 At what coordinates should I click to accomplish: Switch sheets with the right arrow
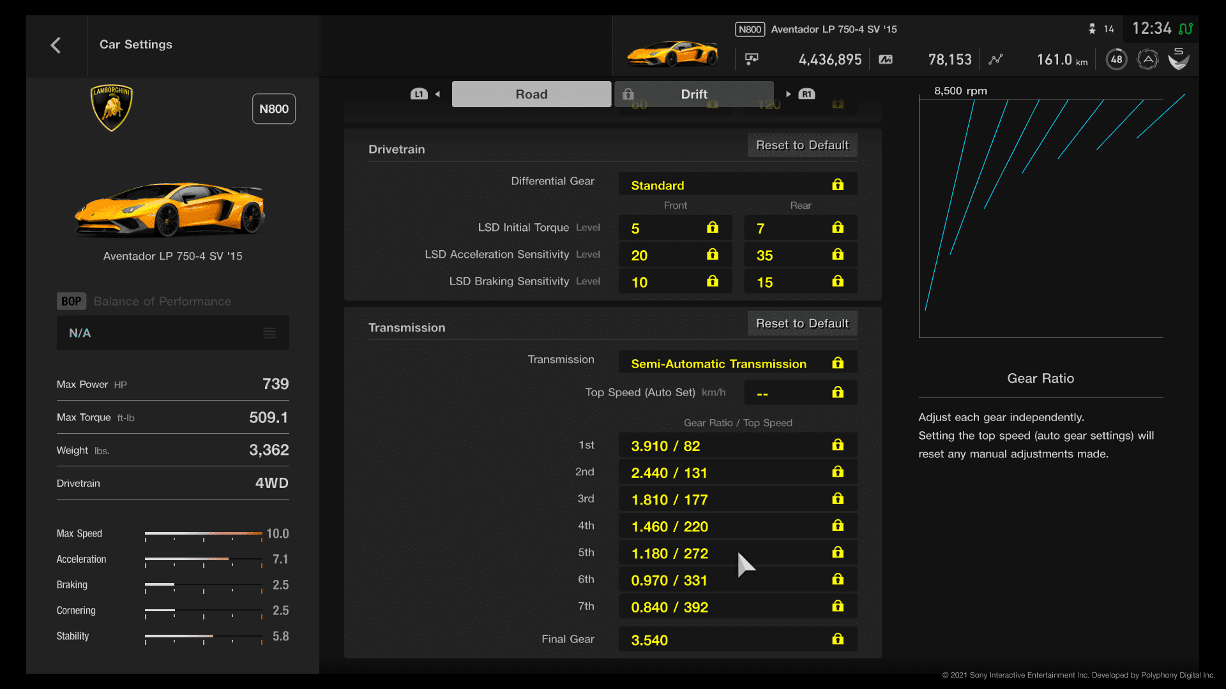coord(789,94)
